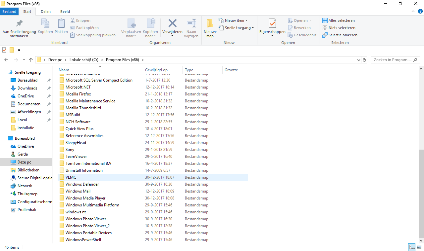Image resolution: width=424 pixels, height=251 pixels.
Task: Open Afbeeldingen in the navigation pane
Action: click(x=29, y=112)
